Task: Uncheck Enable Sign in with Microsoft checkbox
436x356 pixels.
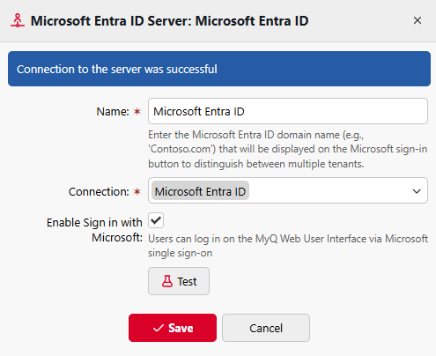Action: [156, 220]
